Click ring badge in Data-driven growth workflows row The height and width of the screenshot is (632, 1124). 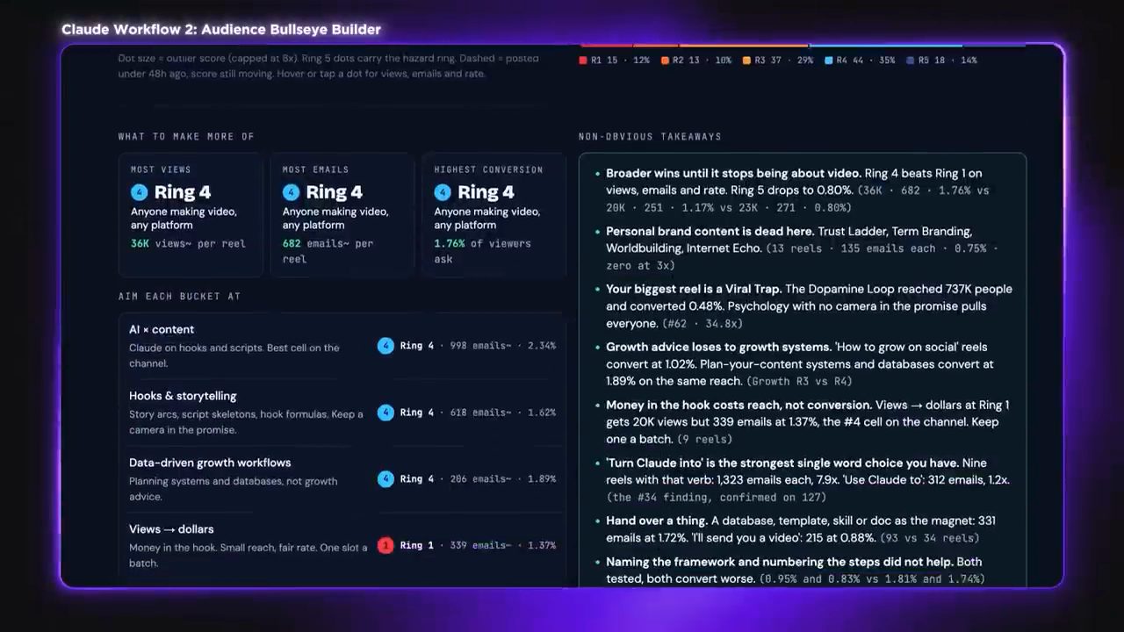[385, 479]
